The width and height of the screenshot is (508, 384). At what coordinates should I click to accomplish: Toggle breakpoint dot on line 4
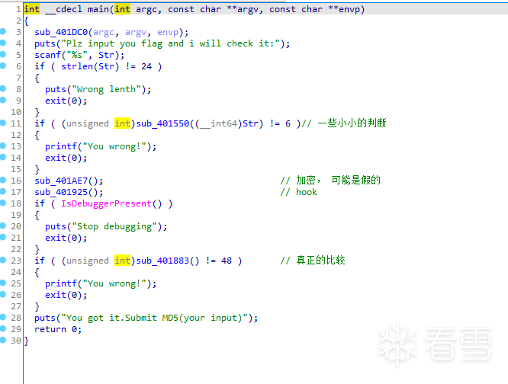coord(3,43)
